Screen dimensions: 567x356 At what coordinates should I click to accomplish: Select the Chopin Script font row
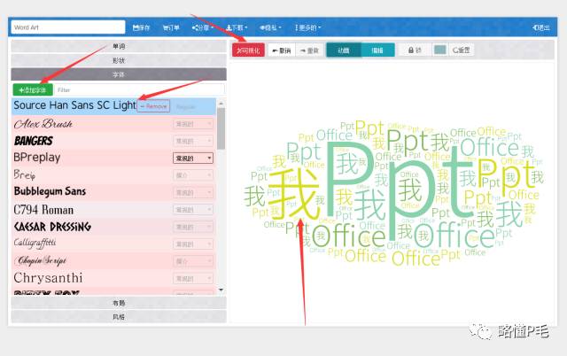click(113, 261)
